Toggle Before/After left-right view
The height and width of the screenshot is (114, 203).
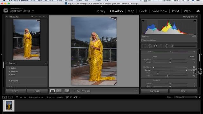click(59, 91)
